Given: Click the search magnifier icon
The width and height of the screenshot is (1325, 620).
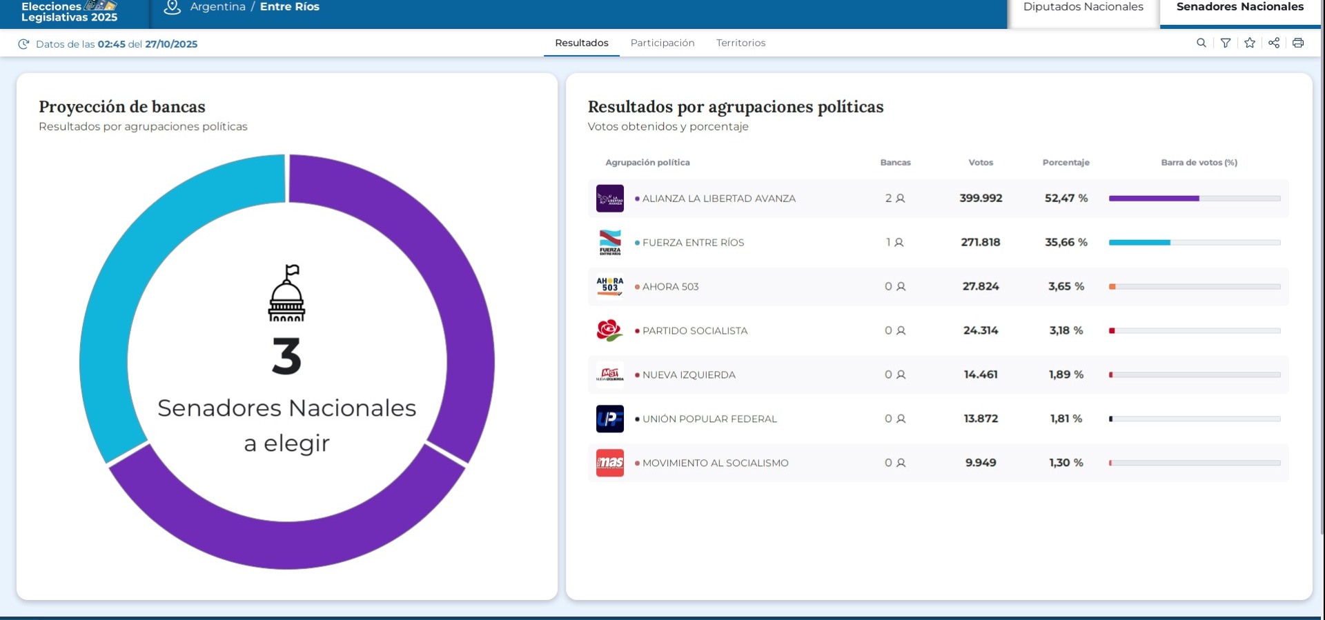Looking at the screenshot, I should 1201,43.
